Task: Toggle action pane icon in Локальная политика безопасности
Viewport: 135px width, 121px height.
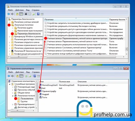Action: pos(42,14)
